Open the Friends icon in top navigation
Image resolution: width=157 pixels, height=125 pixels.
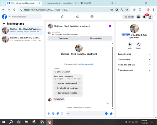point(77,17)
